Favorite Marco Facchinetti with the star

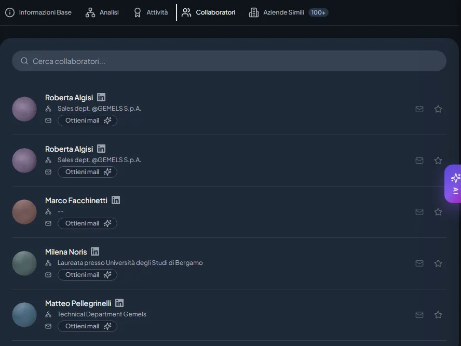click(x=438, y=212)
